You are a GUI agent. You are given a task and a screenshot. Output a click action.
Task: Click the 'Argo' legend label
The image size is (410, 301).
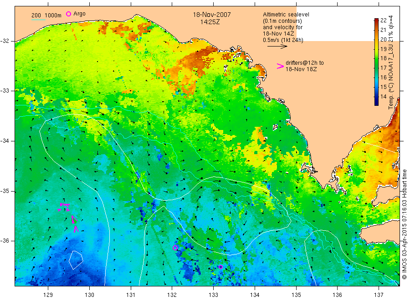(79, 14)
